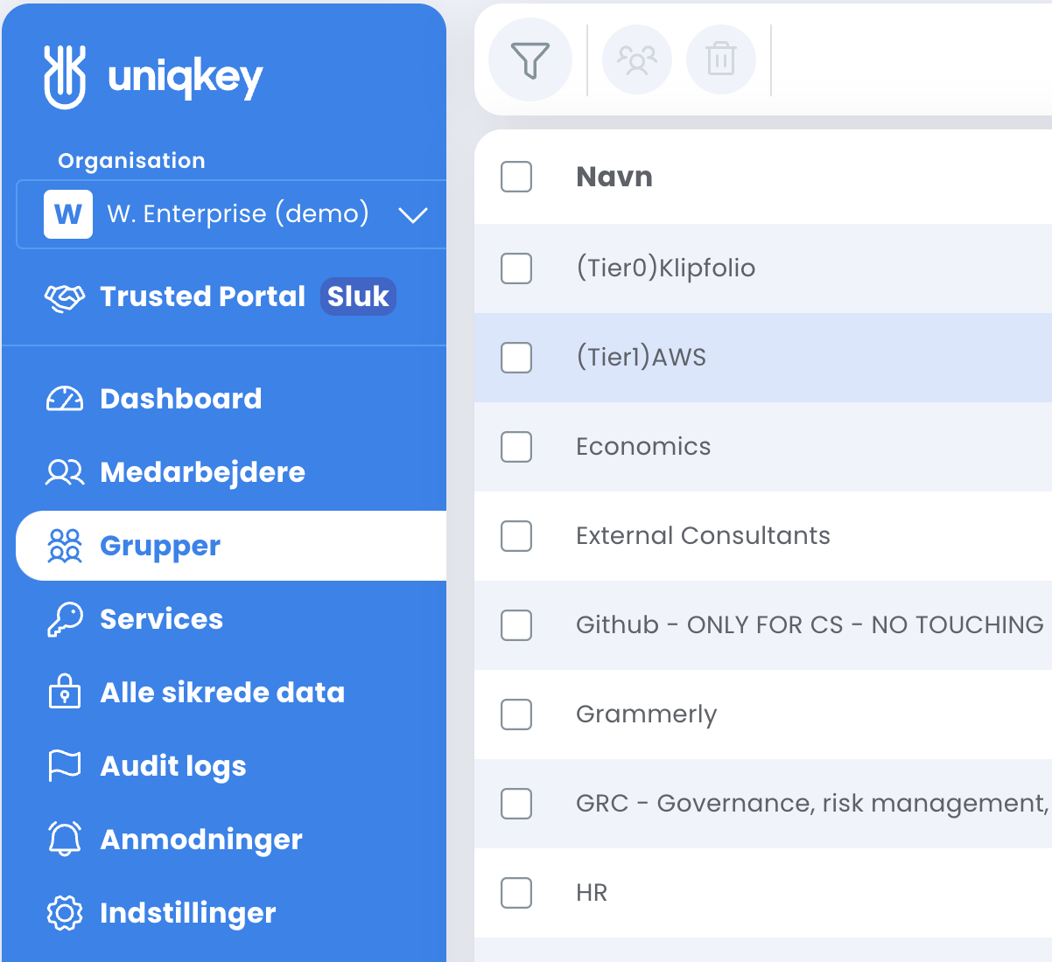
Task: Check the (Tier0)Klipfolio row checkbox
Action: [x=516, y=268]
